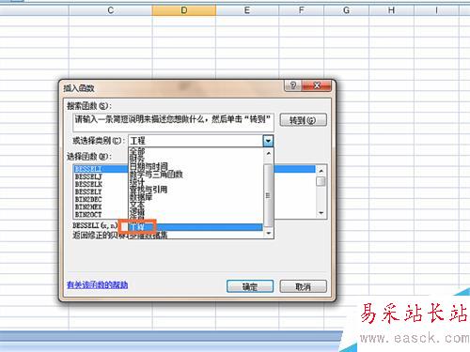Select column C header

[x=111, y=10]
